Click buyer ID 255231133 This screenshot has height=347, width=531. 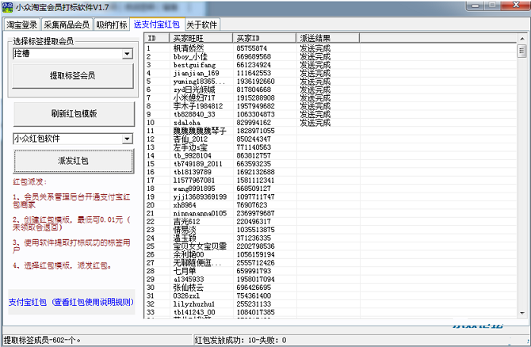[254, 304]
